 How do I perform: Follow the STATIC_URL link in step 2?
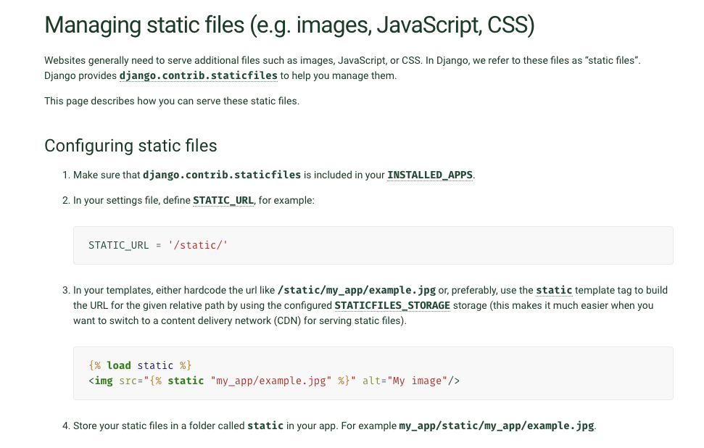tap(223, 200)
